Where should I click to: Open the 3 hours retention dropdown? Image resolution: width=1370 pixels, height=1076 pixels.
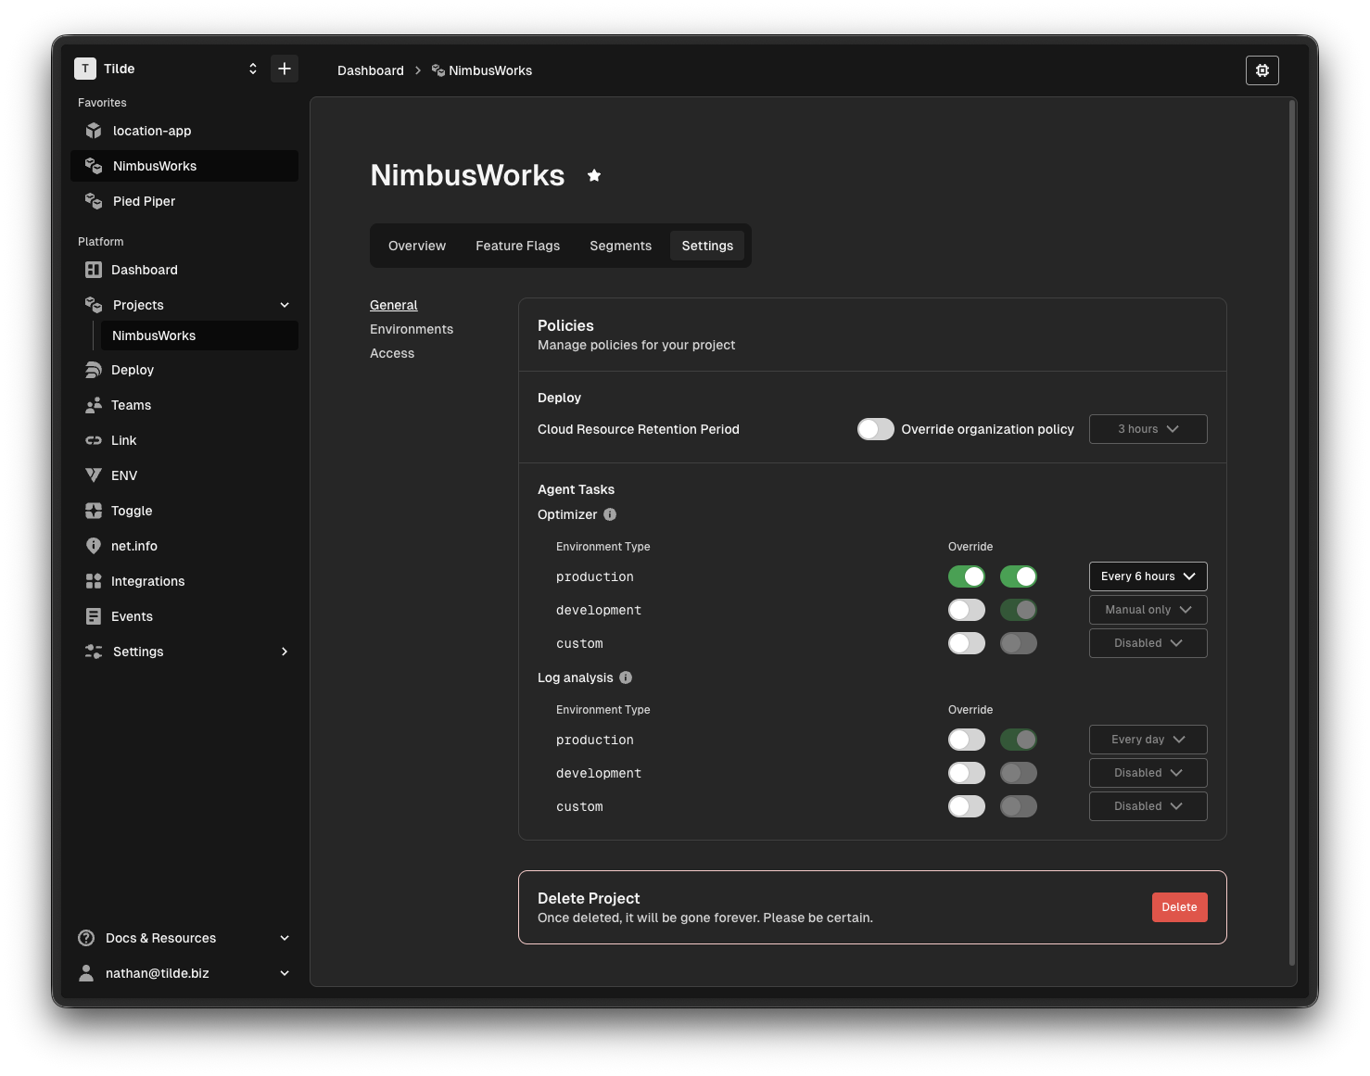tap(1148, 429)
